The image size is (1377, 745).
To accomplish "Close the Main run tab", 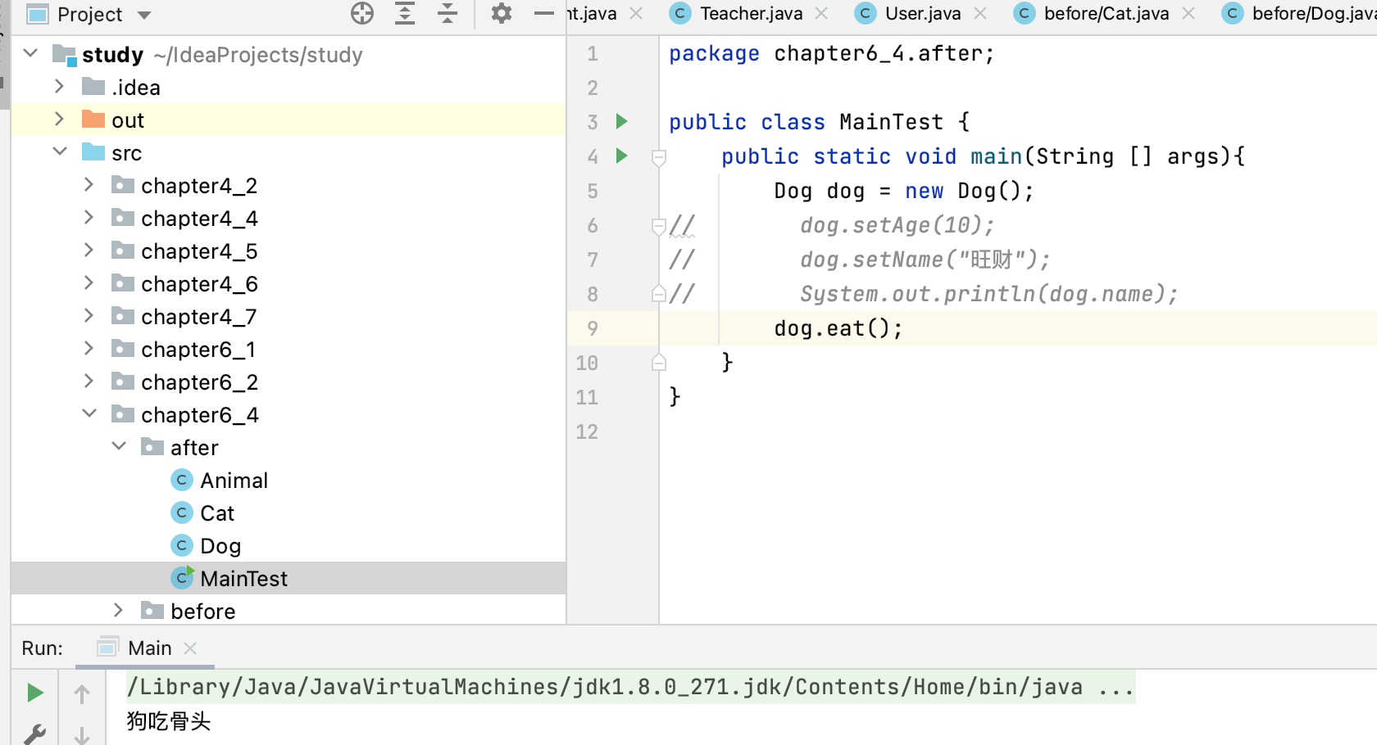I will pyautogui.click(x=190, y=648).
